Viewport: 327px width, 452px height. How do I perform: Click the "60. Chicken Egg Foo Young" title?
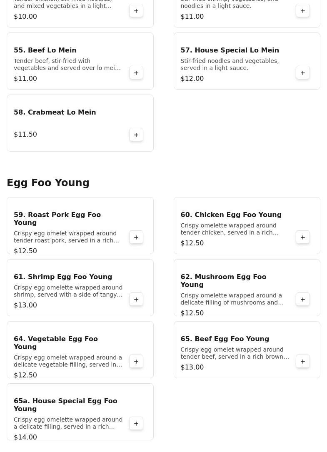(x=231, y=215)
